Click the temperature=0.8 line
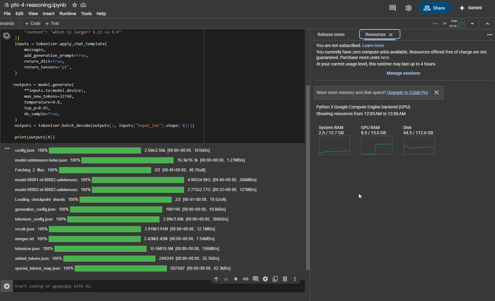The height and width of the screenshot is (301, 495). pyautogui.click(x=43, y=102)
